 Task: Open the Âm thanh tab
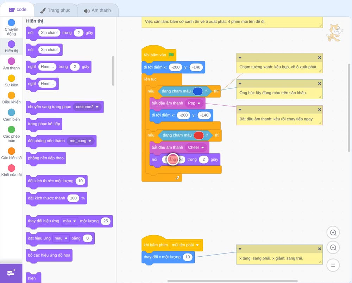[98, 10]
